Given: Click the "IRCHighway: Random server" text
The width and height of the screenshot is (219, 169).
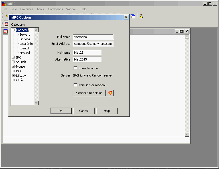Looking at the screenshot, I should 93,75.
